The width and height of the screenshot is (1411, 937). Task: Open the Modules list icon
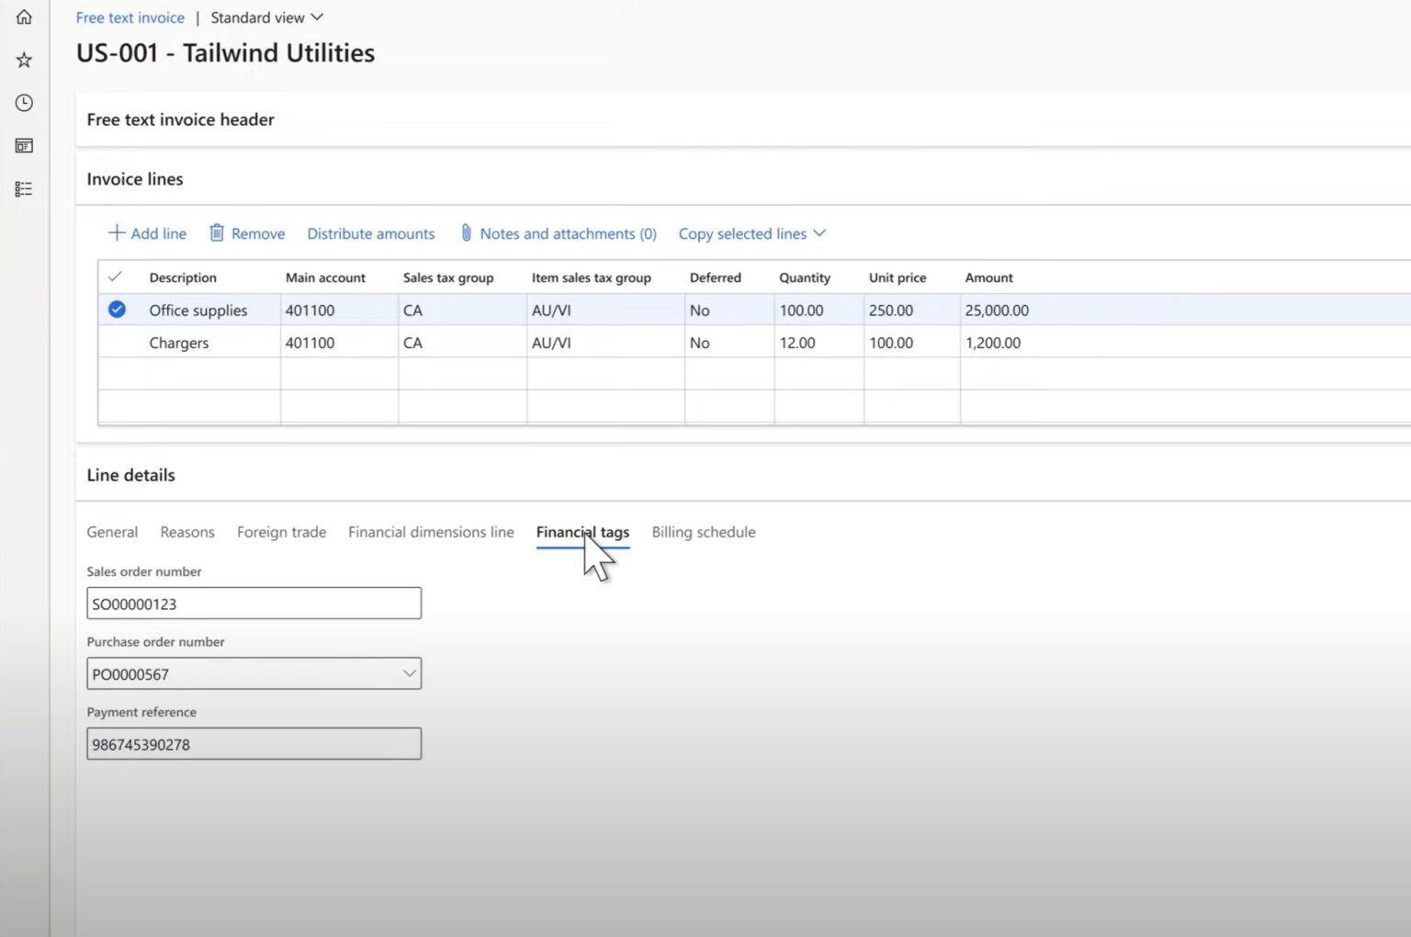click(23, 188)
